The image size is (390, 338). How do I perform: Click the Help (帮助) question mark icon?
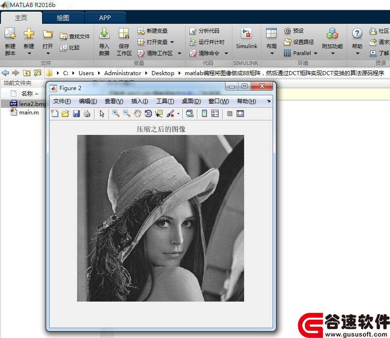pos(357,33)
